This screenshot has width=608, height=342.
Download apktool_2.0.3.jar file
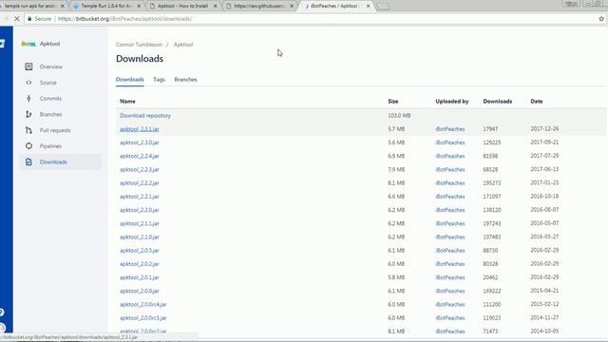(x=140, y=251)
